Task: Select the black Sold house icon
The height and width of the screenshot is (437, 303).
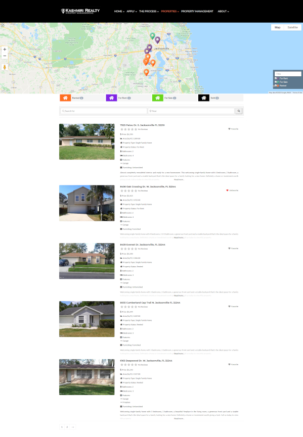Action: 204,98
